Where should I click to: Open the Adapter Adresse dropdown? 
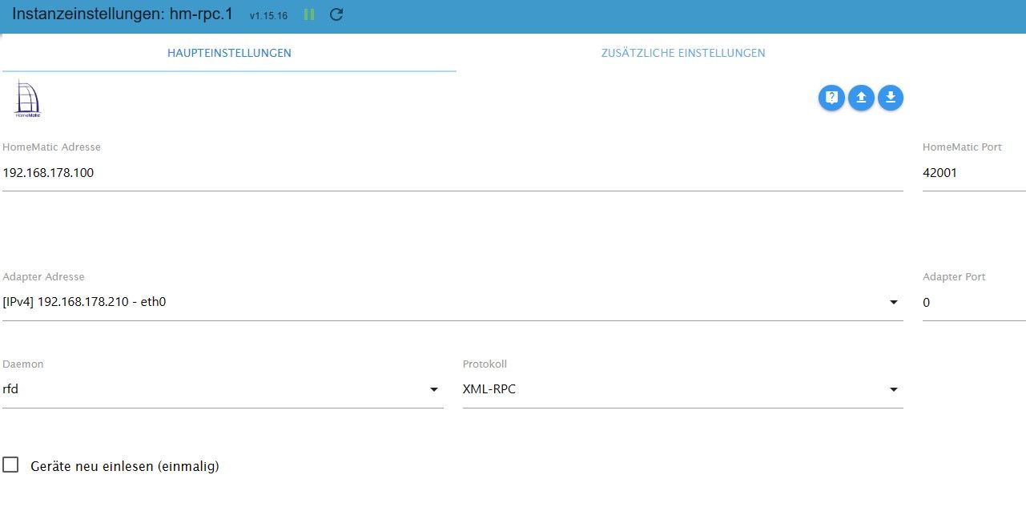453,302
